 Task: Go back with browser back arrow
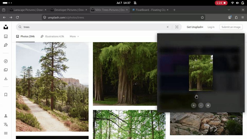(4, 17)
